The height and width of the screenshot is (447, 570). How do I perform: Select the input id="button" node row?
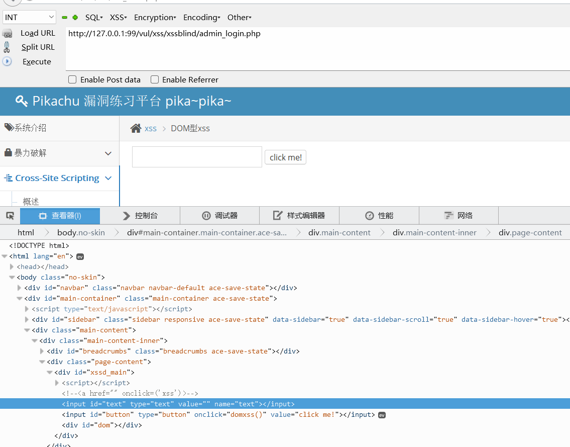(x=218, y=415)
